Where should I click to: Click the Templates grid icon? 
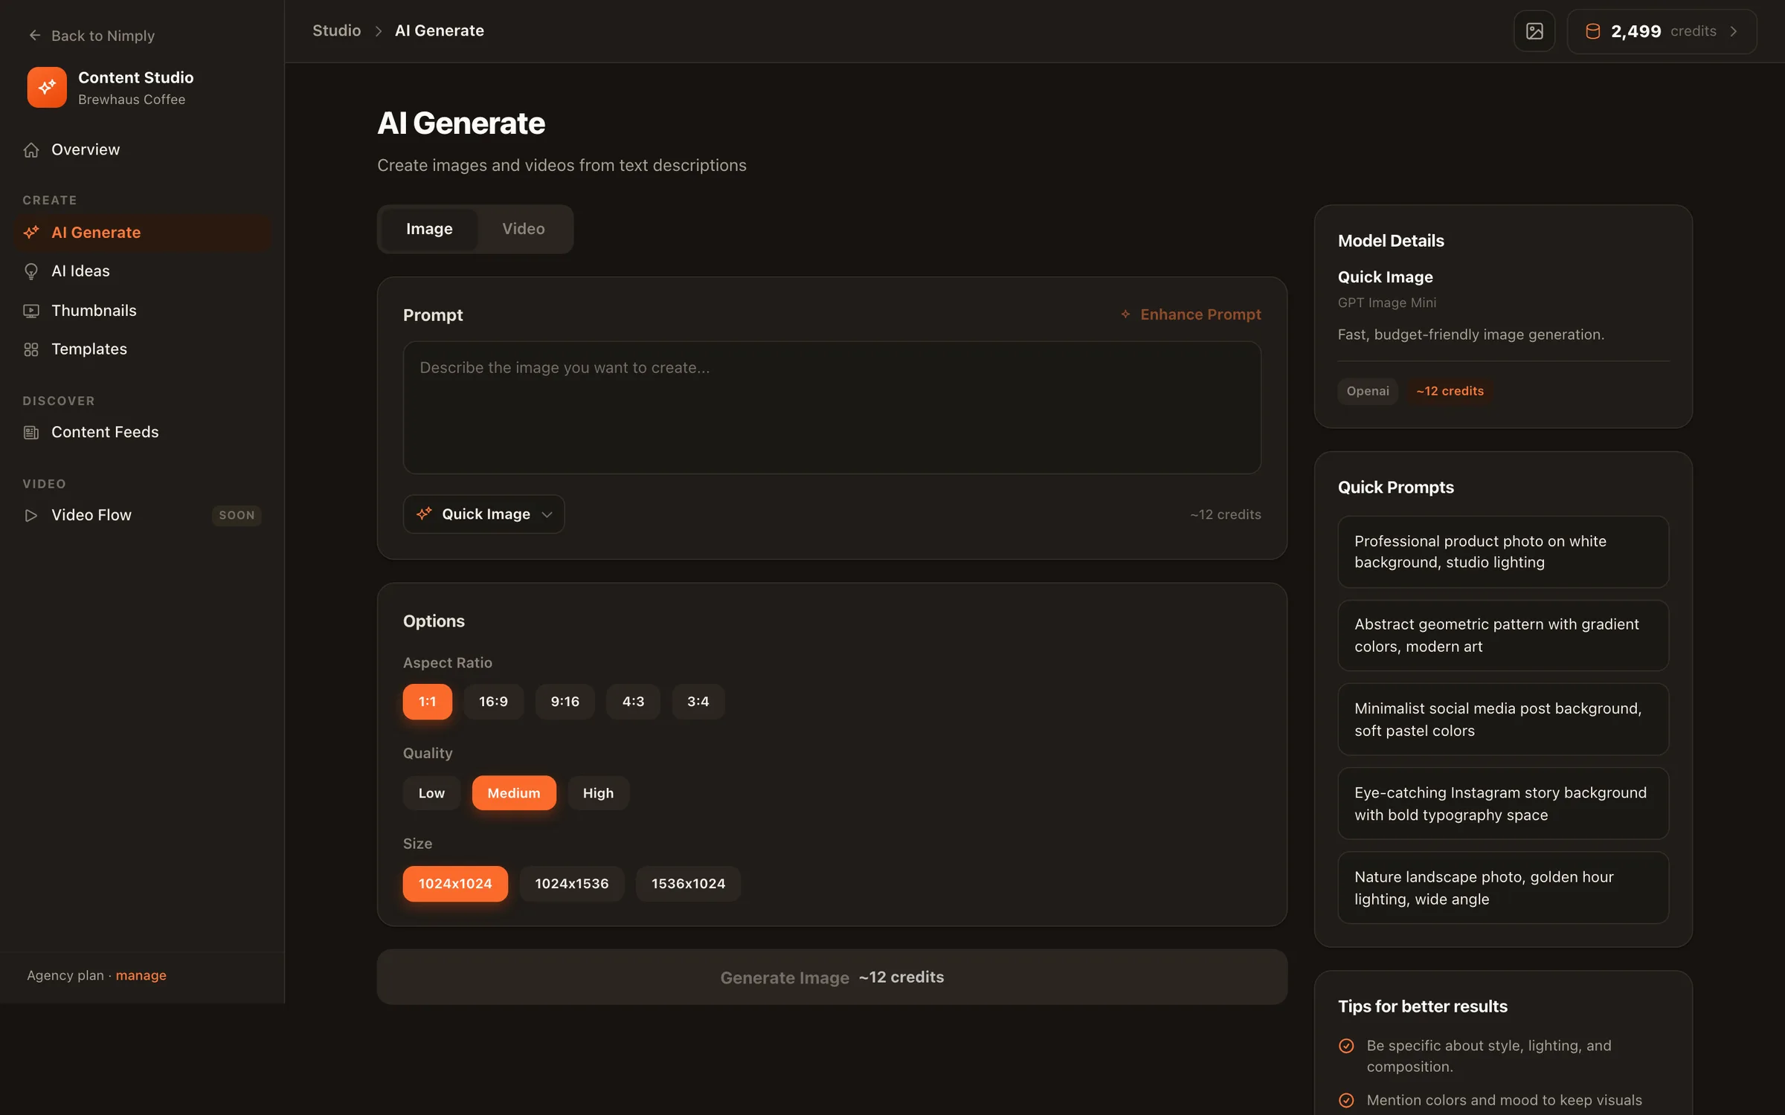31,349
